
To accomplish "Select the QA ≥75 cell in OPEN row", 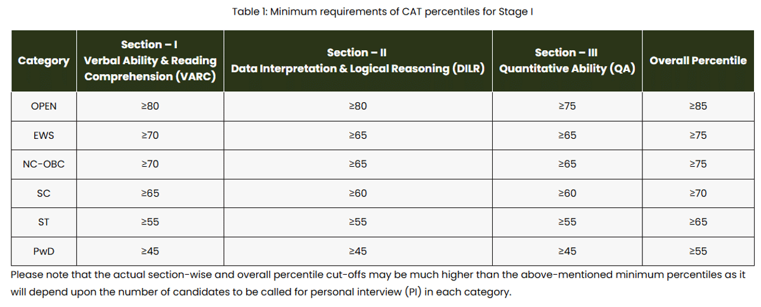I will point(566,106).
